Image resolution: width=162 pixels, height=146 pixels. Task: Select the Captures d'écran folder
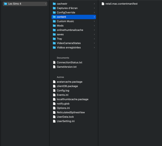coord(74,8)
